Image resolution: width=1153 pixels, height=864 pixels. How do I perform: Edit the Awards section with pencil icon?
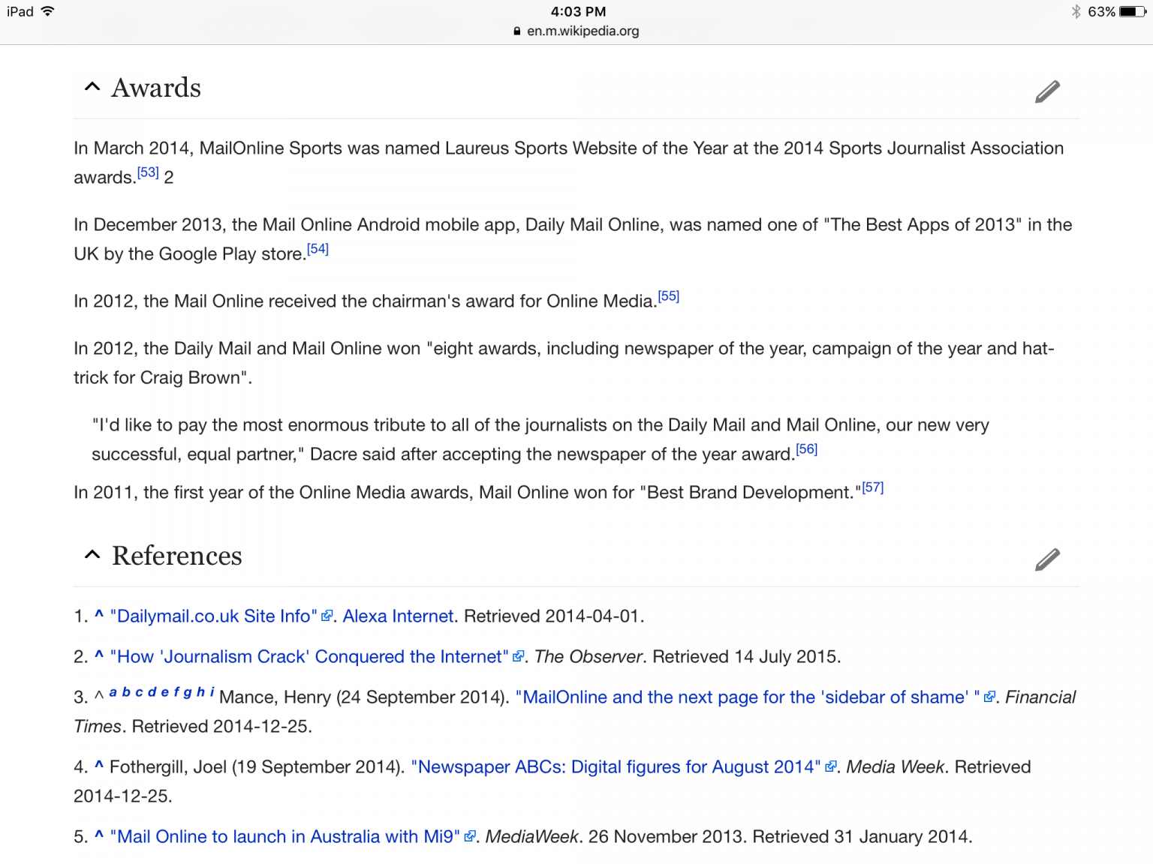[x=1047, y=91]
